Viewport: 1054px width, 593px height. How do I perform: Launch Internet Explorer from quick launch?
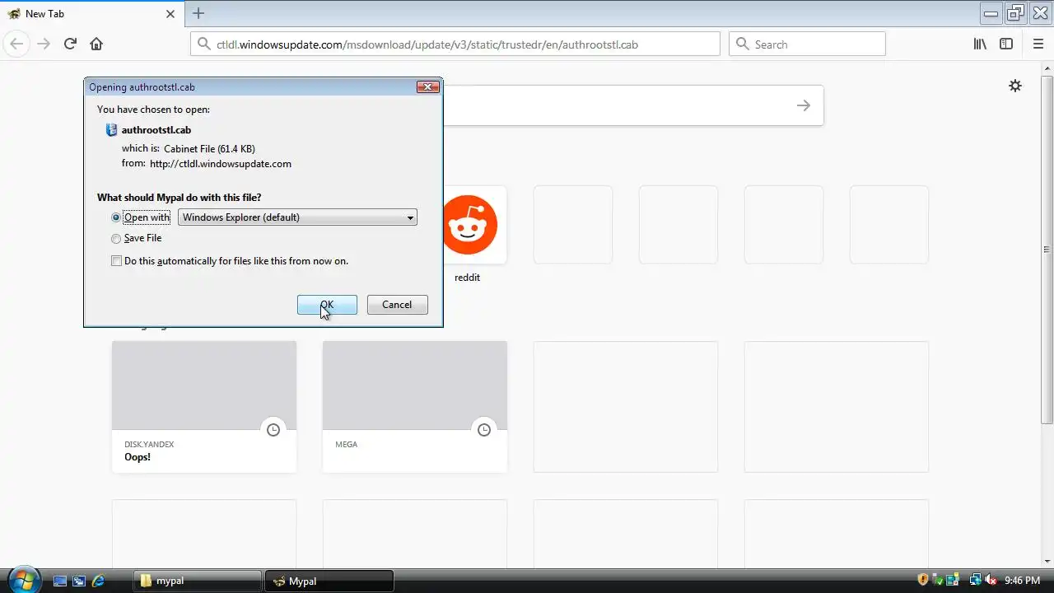[98, 581]
